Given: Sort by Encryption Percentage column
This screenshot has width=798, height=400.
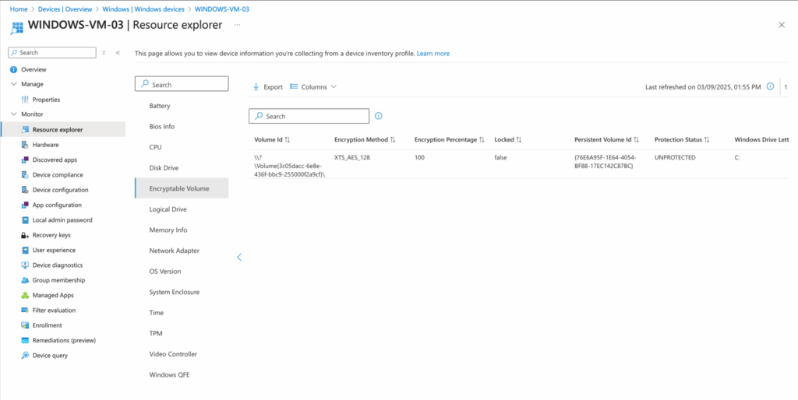Looking at the screenshot, I should [x=449, y=140].
